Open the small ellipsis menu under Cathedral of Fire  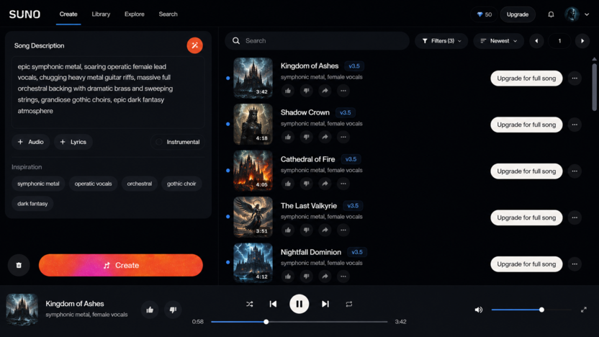point(343,184)
